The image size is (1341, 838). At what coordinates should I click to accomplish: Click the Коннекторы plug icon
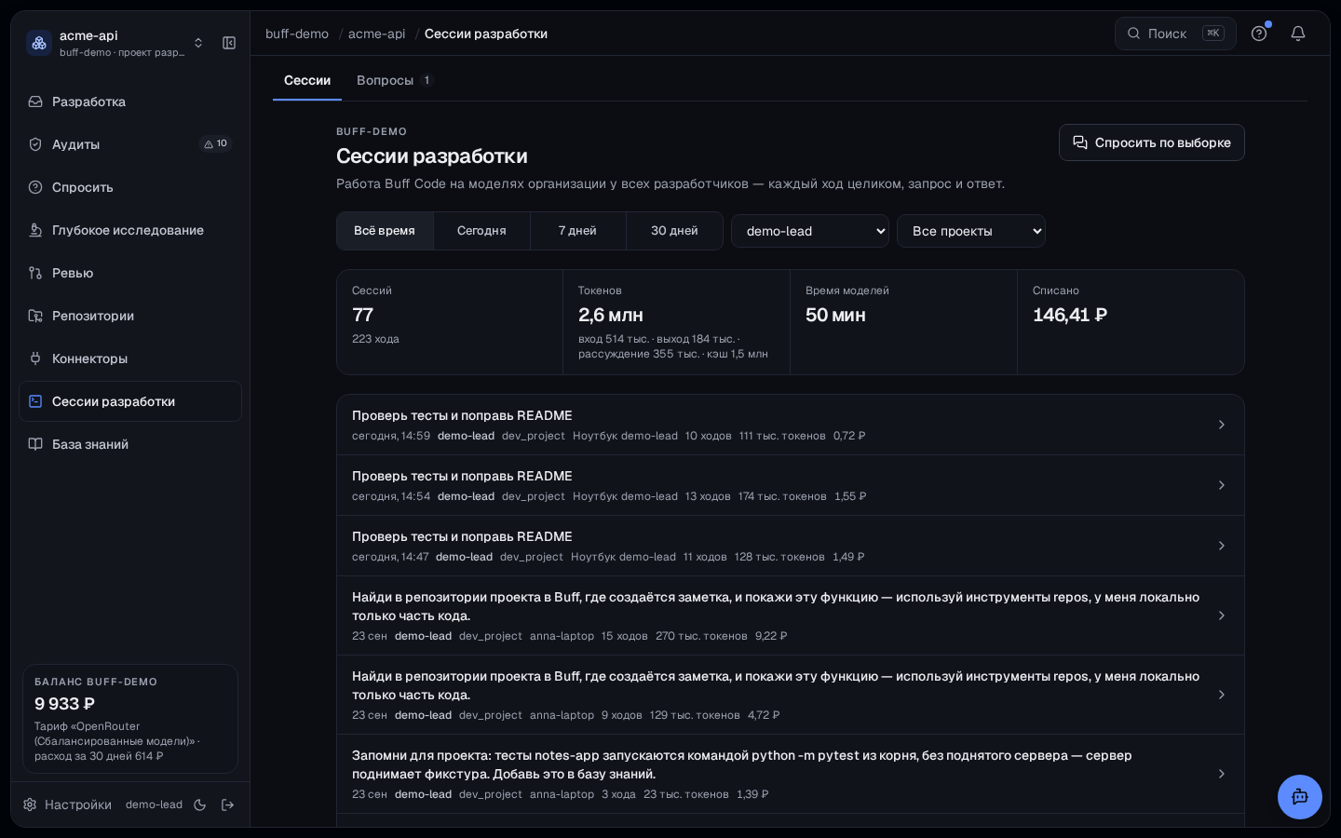(x=35, y=358)
